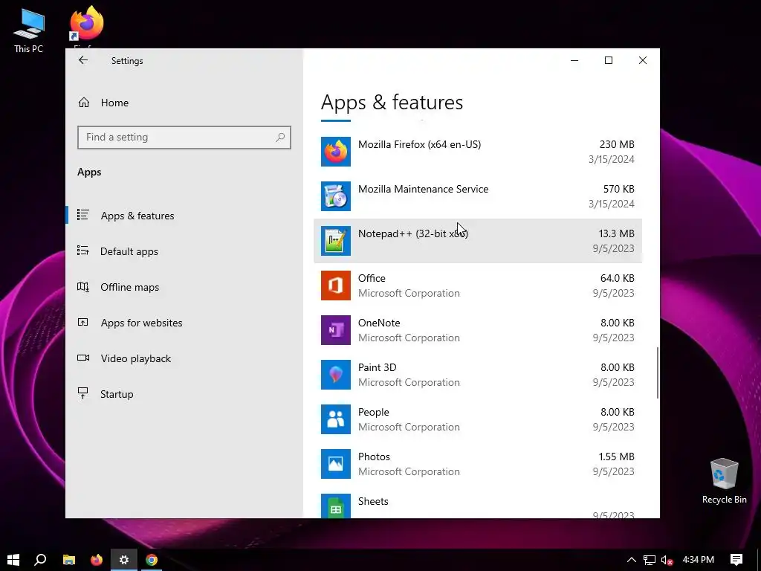The image size is (761, 571).
Task: Select the OneNote app entry
Action: click(x=478, y=330)
